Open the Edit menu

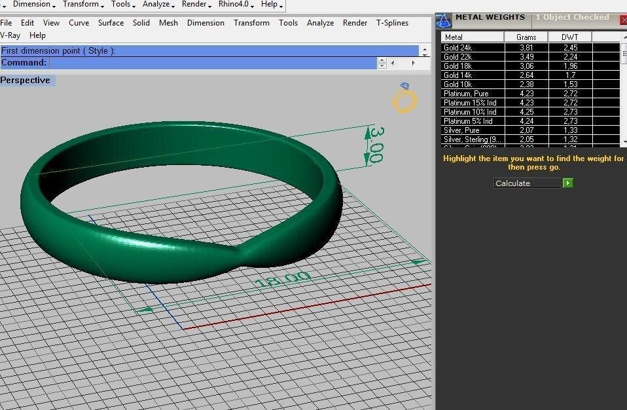tap(27, 23)
